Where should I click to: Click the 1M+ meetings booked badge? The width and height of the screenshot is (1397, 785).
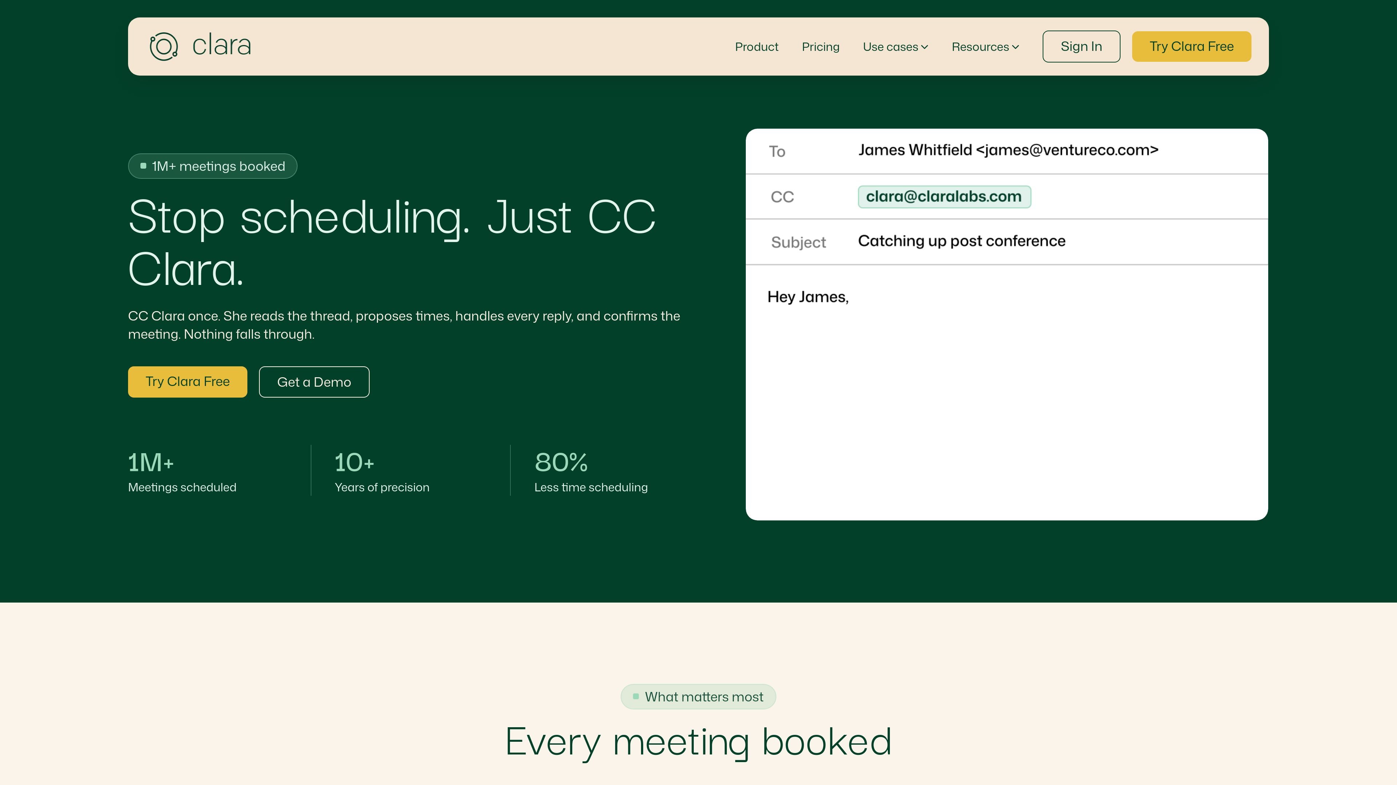click(212, 166)
